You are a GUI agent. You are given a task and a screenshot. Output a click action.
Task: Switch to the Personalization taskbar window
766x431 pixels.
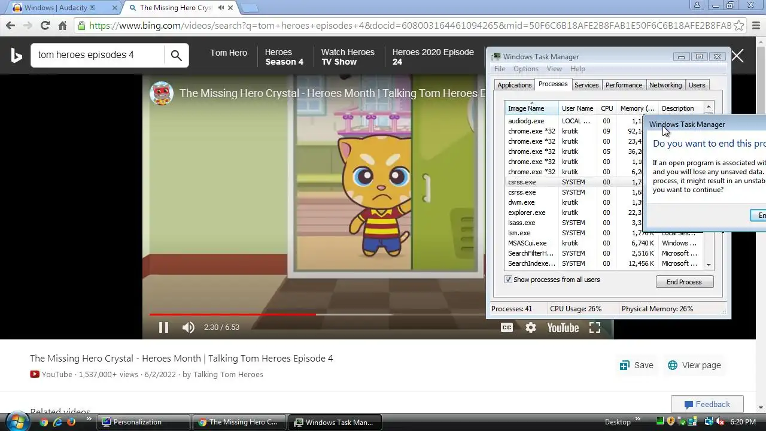coord(144,422)
